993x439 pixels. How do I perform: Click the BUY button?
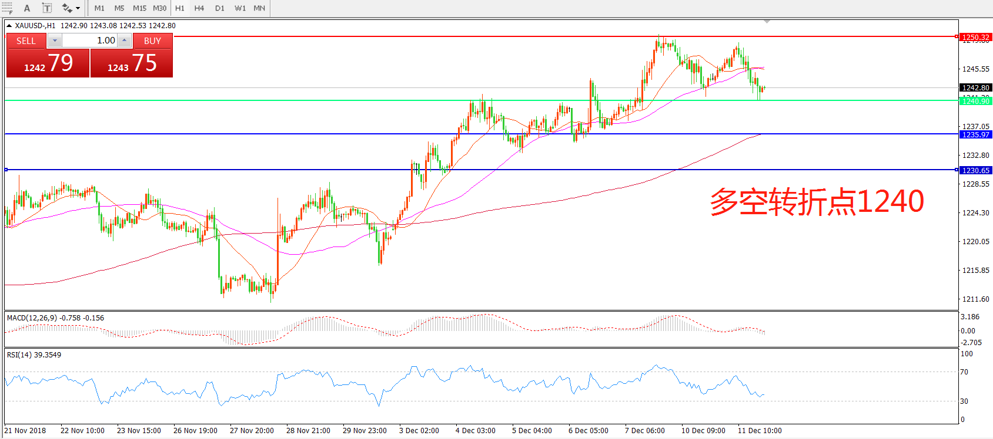(x=152, y=40)
